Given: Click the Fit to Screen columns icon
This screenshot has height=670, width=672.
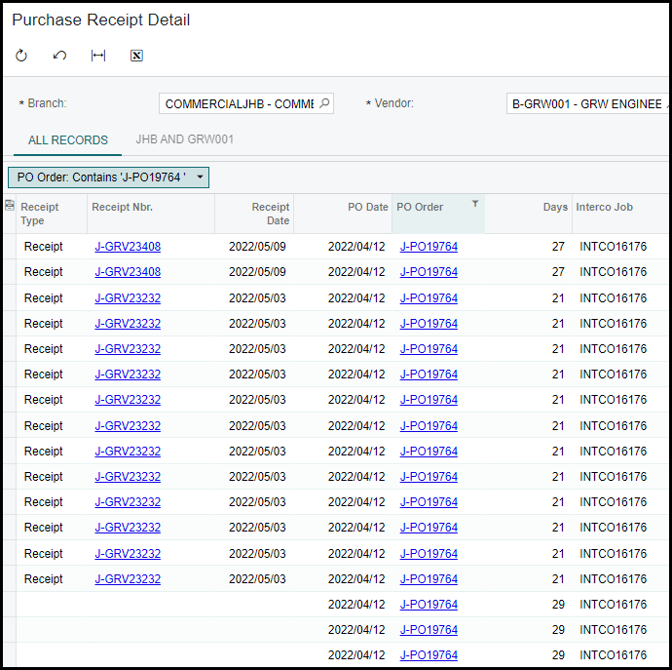Looking at the screenshot, I should 98,56.
